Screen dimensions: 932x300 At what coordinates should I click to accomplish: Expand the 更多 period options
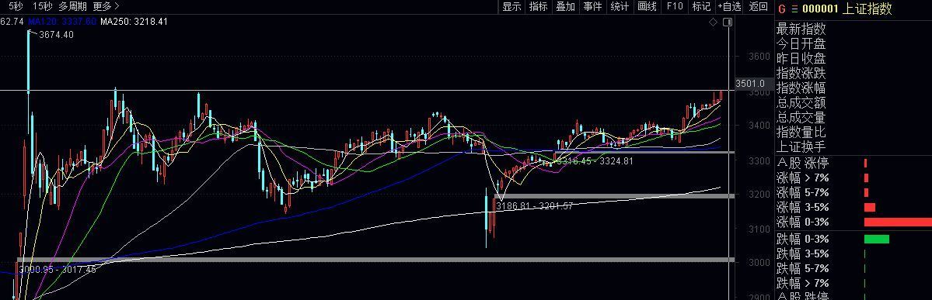pos(106,6)
